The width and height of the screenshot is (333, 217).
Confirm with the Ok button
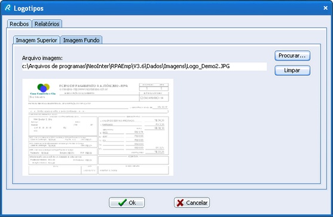(127, 203)
